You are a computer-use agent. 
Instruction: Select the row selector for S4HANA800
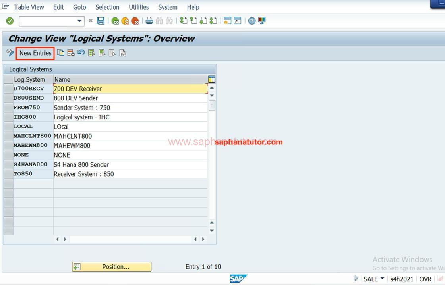pyautogui.click(x=8, y=164)
